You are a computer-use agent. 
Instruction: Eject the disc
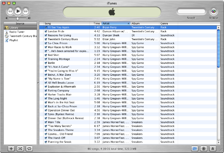click(x=213, y=149)
